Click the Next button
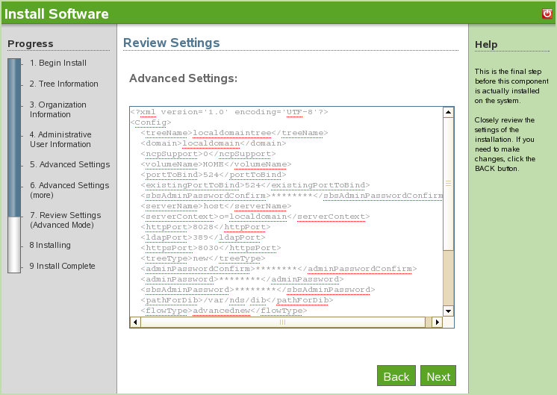 (438, 376)
